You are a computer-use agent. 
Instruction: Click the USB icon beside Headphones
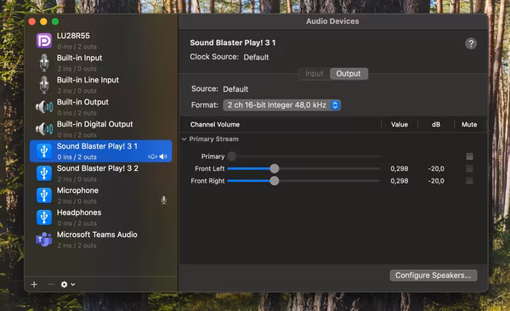coord(44,218)
